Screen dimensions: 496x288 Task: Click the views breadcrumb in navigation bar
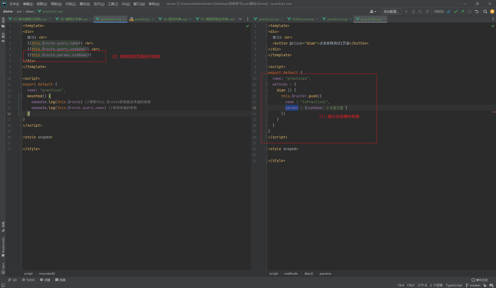30,11
